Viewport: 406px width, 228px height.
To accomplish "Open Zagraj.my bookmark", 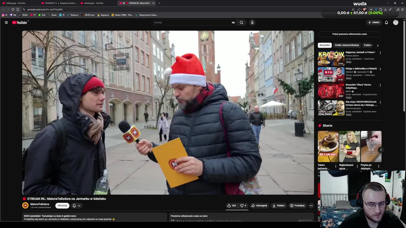I will [x=103, y=15].
